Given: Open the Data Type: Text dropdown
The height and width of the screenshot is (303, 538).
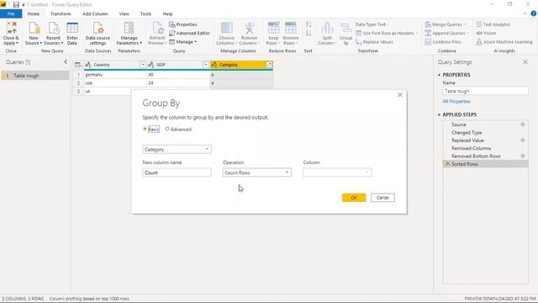Looking at the screenshot, I should point(372,24).
